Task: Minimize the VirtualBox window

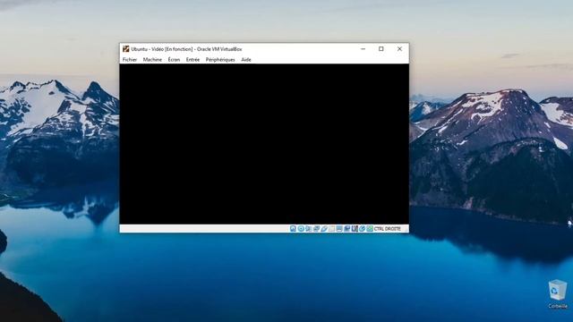Action: click(x=363, y=49)
